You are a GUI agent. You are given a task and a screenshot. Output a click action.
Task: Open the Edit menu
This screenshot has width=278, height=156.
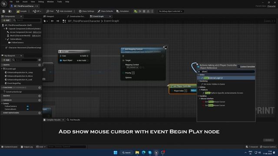17,2
